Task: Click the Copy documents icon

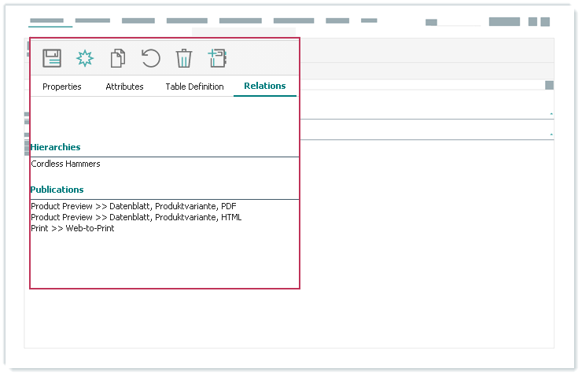Action: 118,58
